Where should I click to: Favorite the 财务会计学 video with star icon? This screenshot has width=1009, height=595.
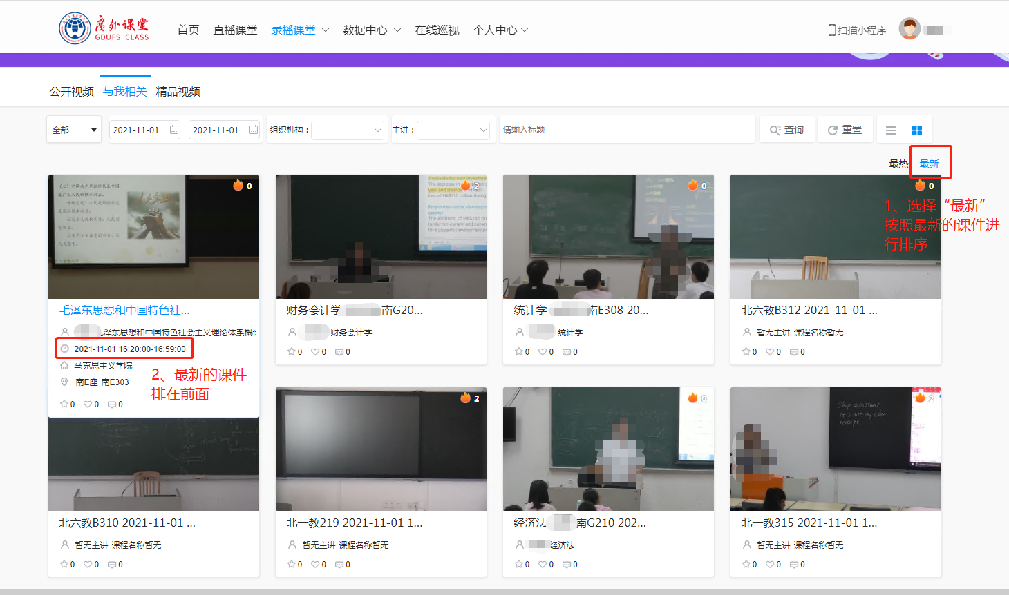[292, 352]
